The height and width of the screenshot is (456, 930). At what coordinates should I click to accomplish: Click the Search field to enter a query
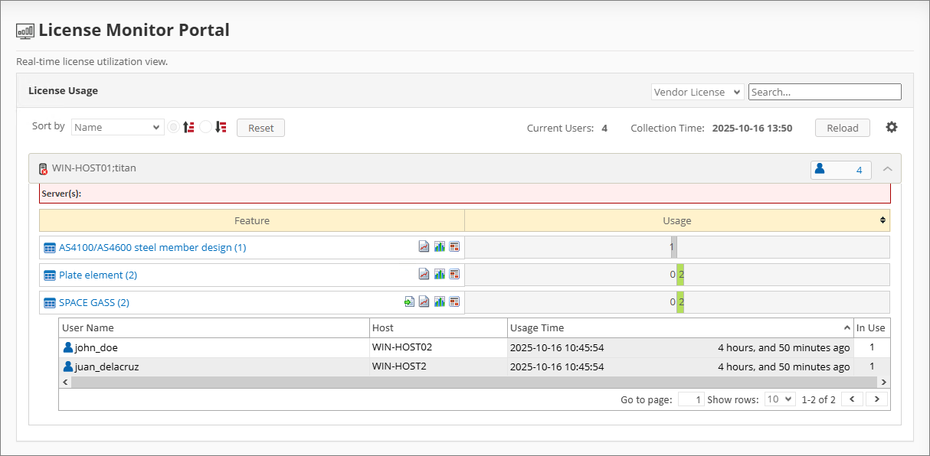point(824,91)
